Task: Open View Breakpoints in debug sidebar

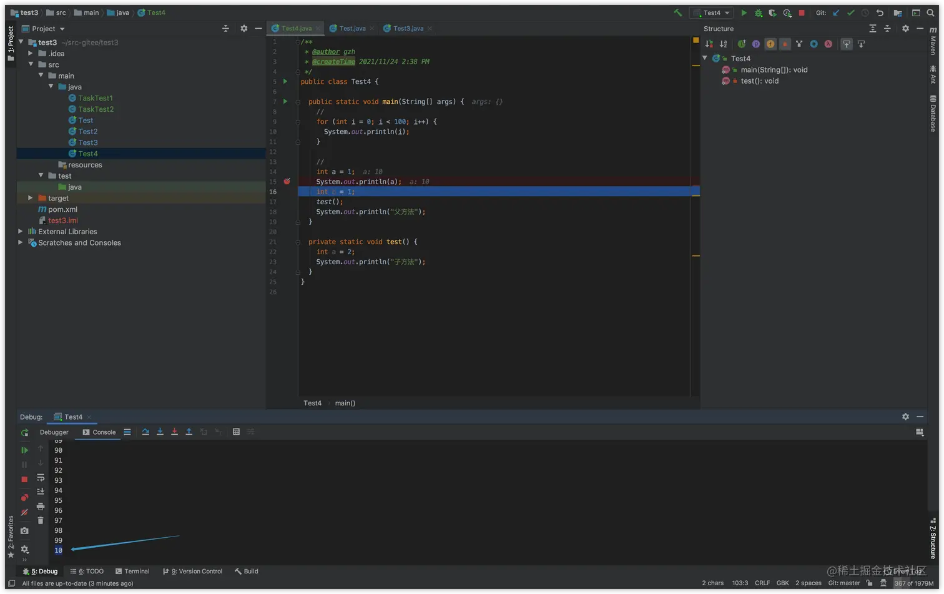Action: (24, 498)
